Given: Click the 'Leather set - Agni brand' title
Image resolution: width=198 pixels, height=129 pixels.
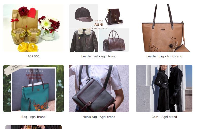Looking at the screenshot, I should click(99, 56).
